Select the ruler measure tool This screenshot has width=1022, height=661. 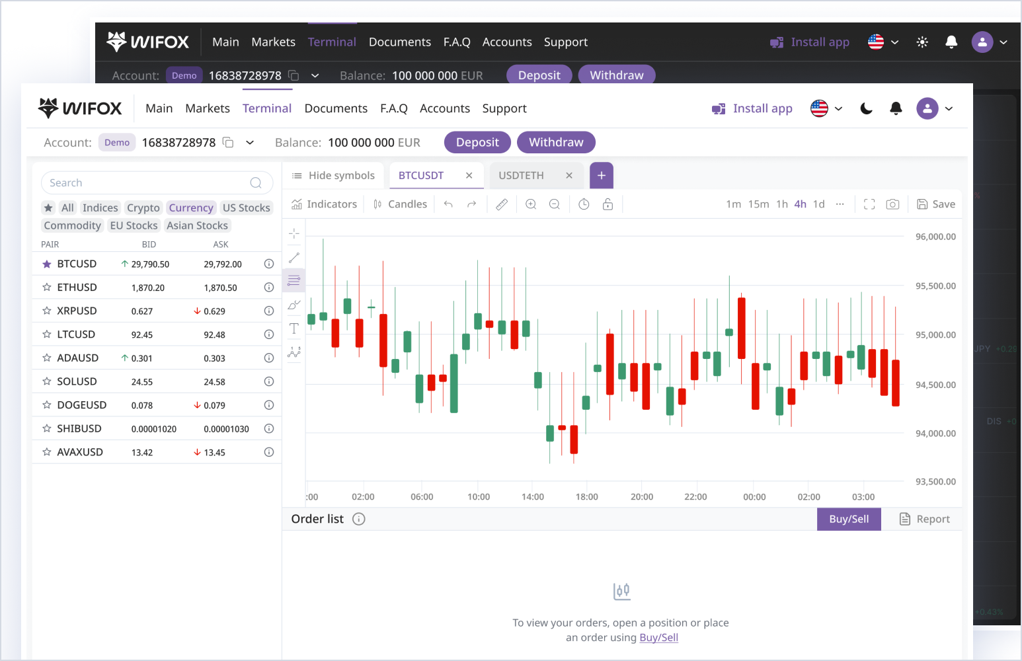(x=502, y=204)
